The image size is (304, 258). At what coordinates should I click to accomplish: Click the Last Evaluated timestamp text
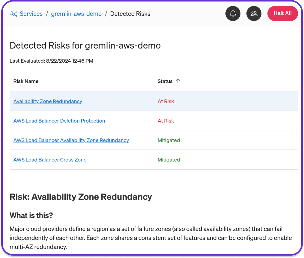[x=51, y=61]
